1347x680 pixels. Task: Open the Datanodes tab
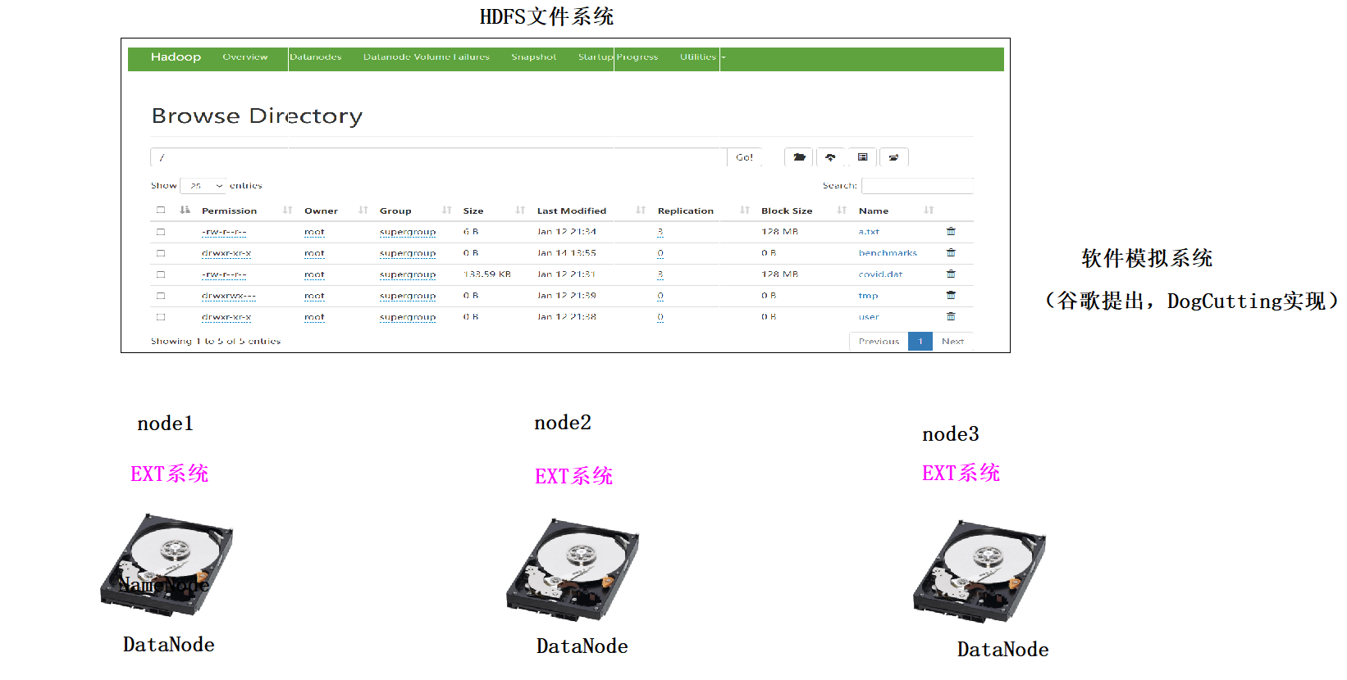click(316, 57)
